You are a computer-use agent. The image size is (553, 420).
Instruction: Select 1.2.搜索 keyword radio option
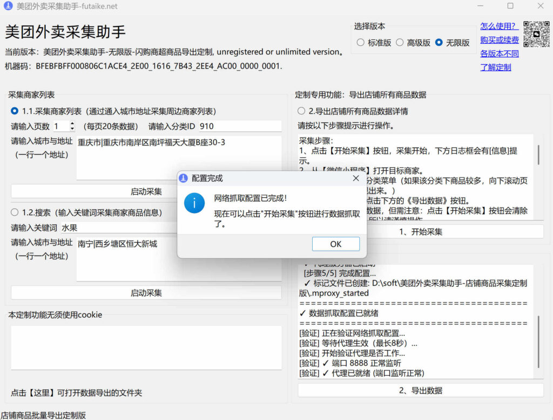[15, 212]
